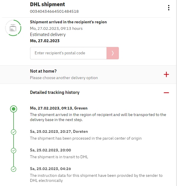Image resolution: width=177 pixels, height=186 pixels.
Task: Click Shipment arrived in recipient's region status
Action: click(68, 22)
